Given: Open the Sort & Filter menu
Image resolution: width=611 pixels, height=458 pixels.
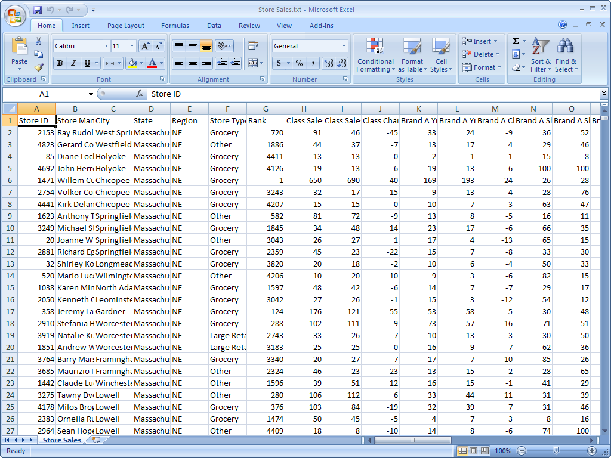Looking at the screenshot, I should point(541,55).
